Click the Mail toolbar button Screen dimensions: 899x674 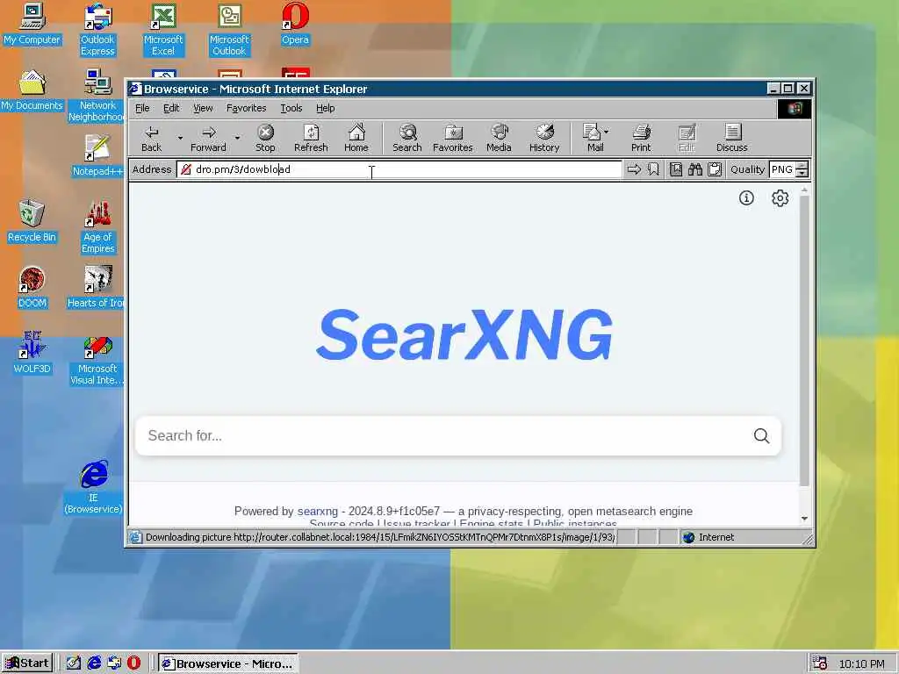[593, 138]
